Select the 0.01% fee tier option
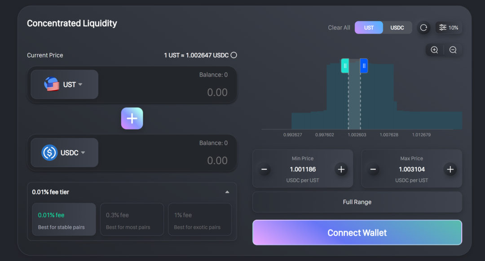 [64, 219]
